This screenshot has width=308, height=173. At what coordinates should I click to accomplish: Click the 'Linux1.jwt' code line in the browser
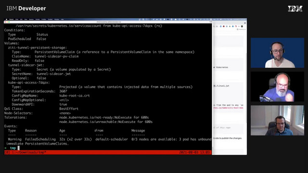tap(221, 86)
